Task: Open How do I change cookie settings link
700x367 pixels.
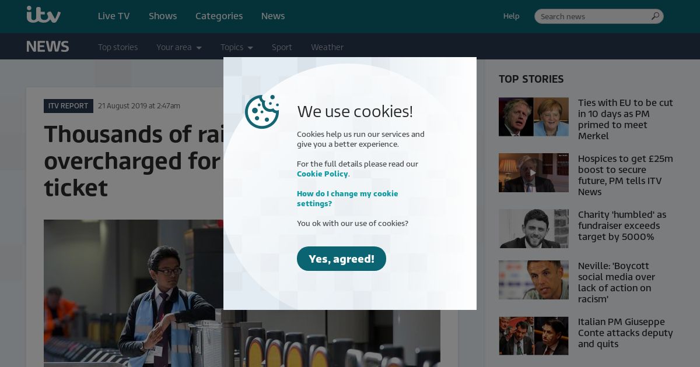Action: (348, 199)
